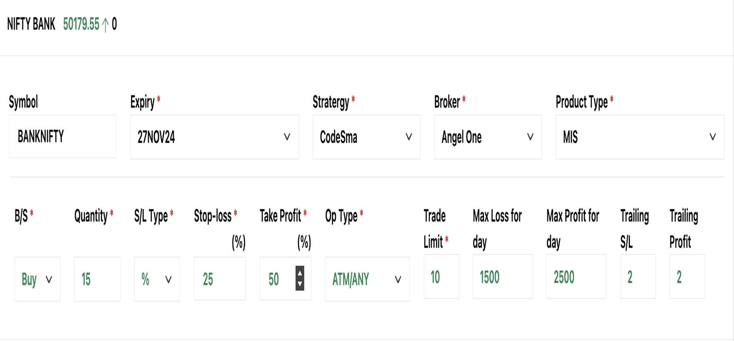Decrease Take Profit with down arrow
This screenshot has height=341, width=734.
pos(299,285)
